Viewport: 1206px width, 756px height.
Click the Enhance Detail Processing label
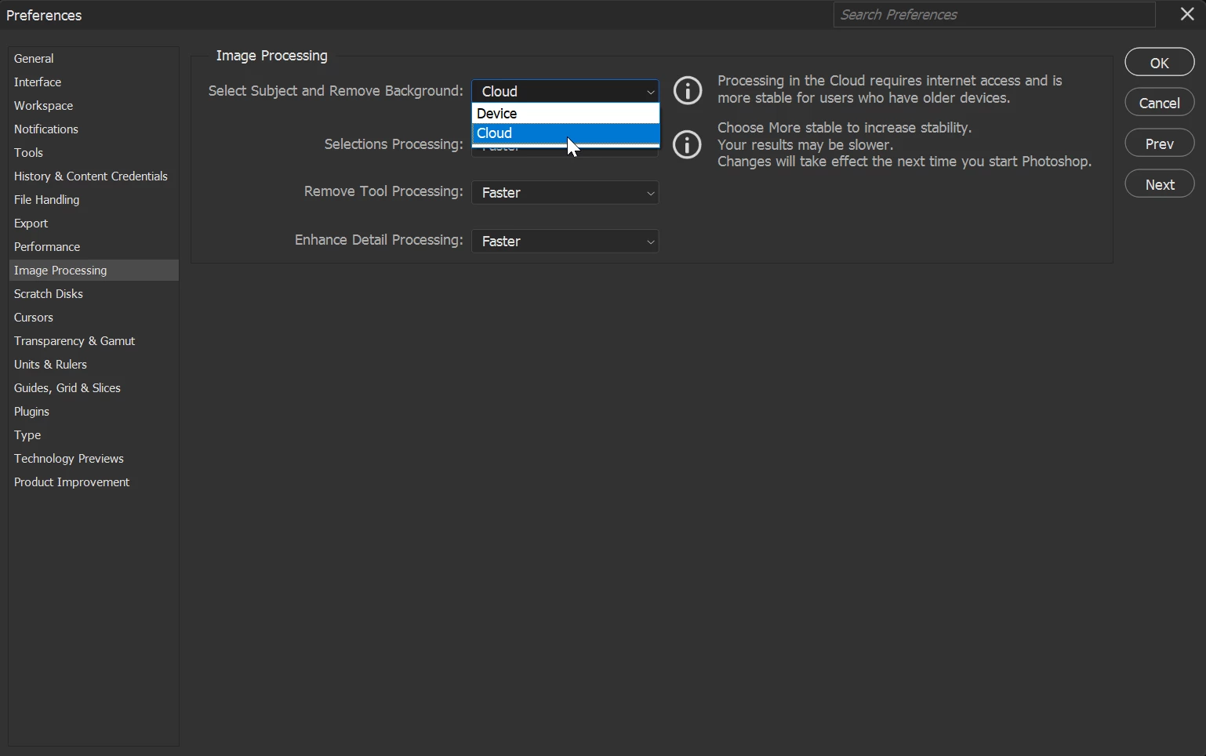[379, 240]
